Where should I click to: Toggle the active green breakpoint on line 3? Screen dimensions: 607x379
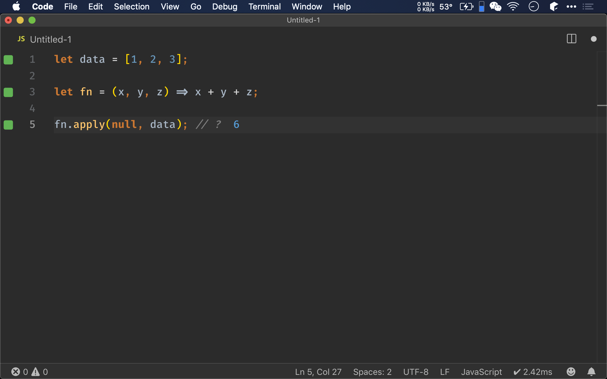pyautogui.click(x=9, y=92)
